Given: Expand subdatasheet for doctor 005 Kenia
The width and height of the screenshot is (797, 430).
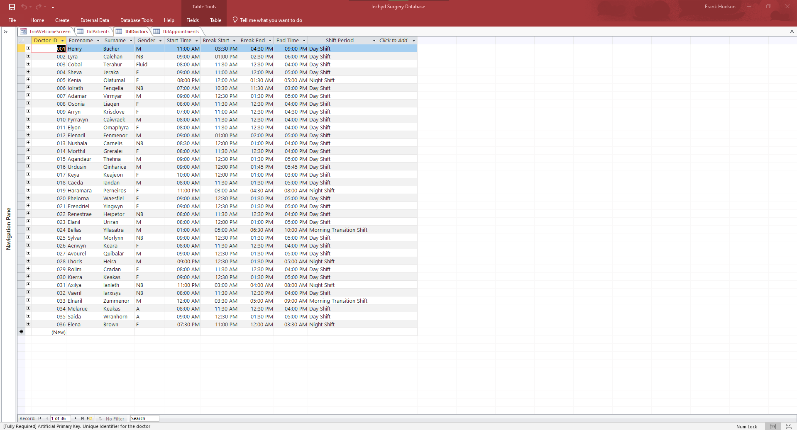Looking at the screenshot, I should 28,80.
